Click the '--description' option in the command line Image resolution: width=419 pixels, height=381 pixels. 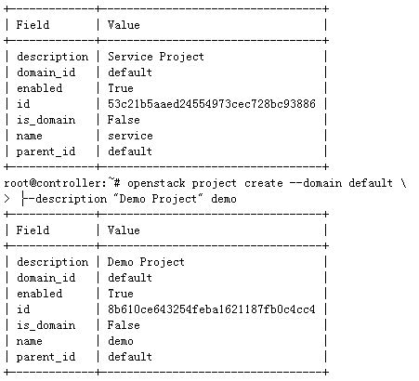click(x=64, y=199)
